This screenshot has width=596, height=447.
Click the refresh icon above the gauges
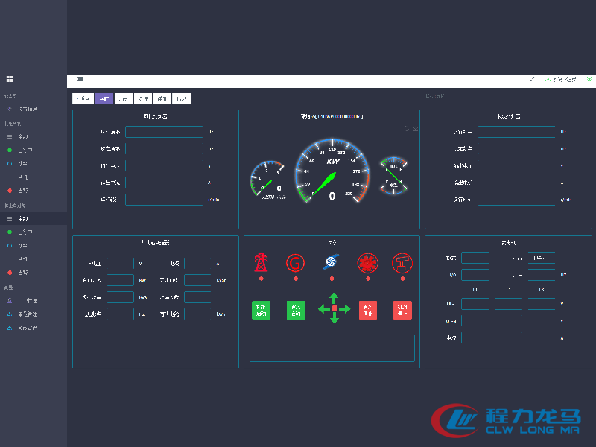tap(408, 129)
